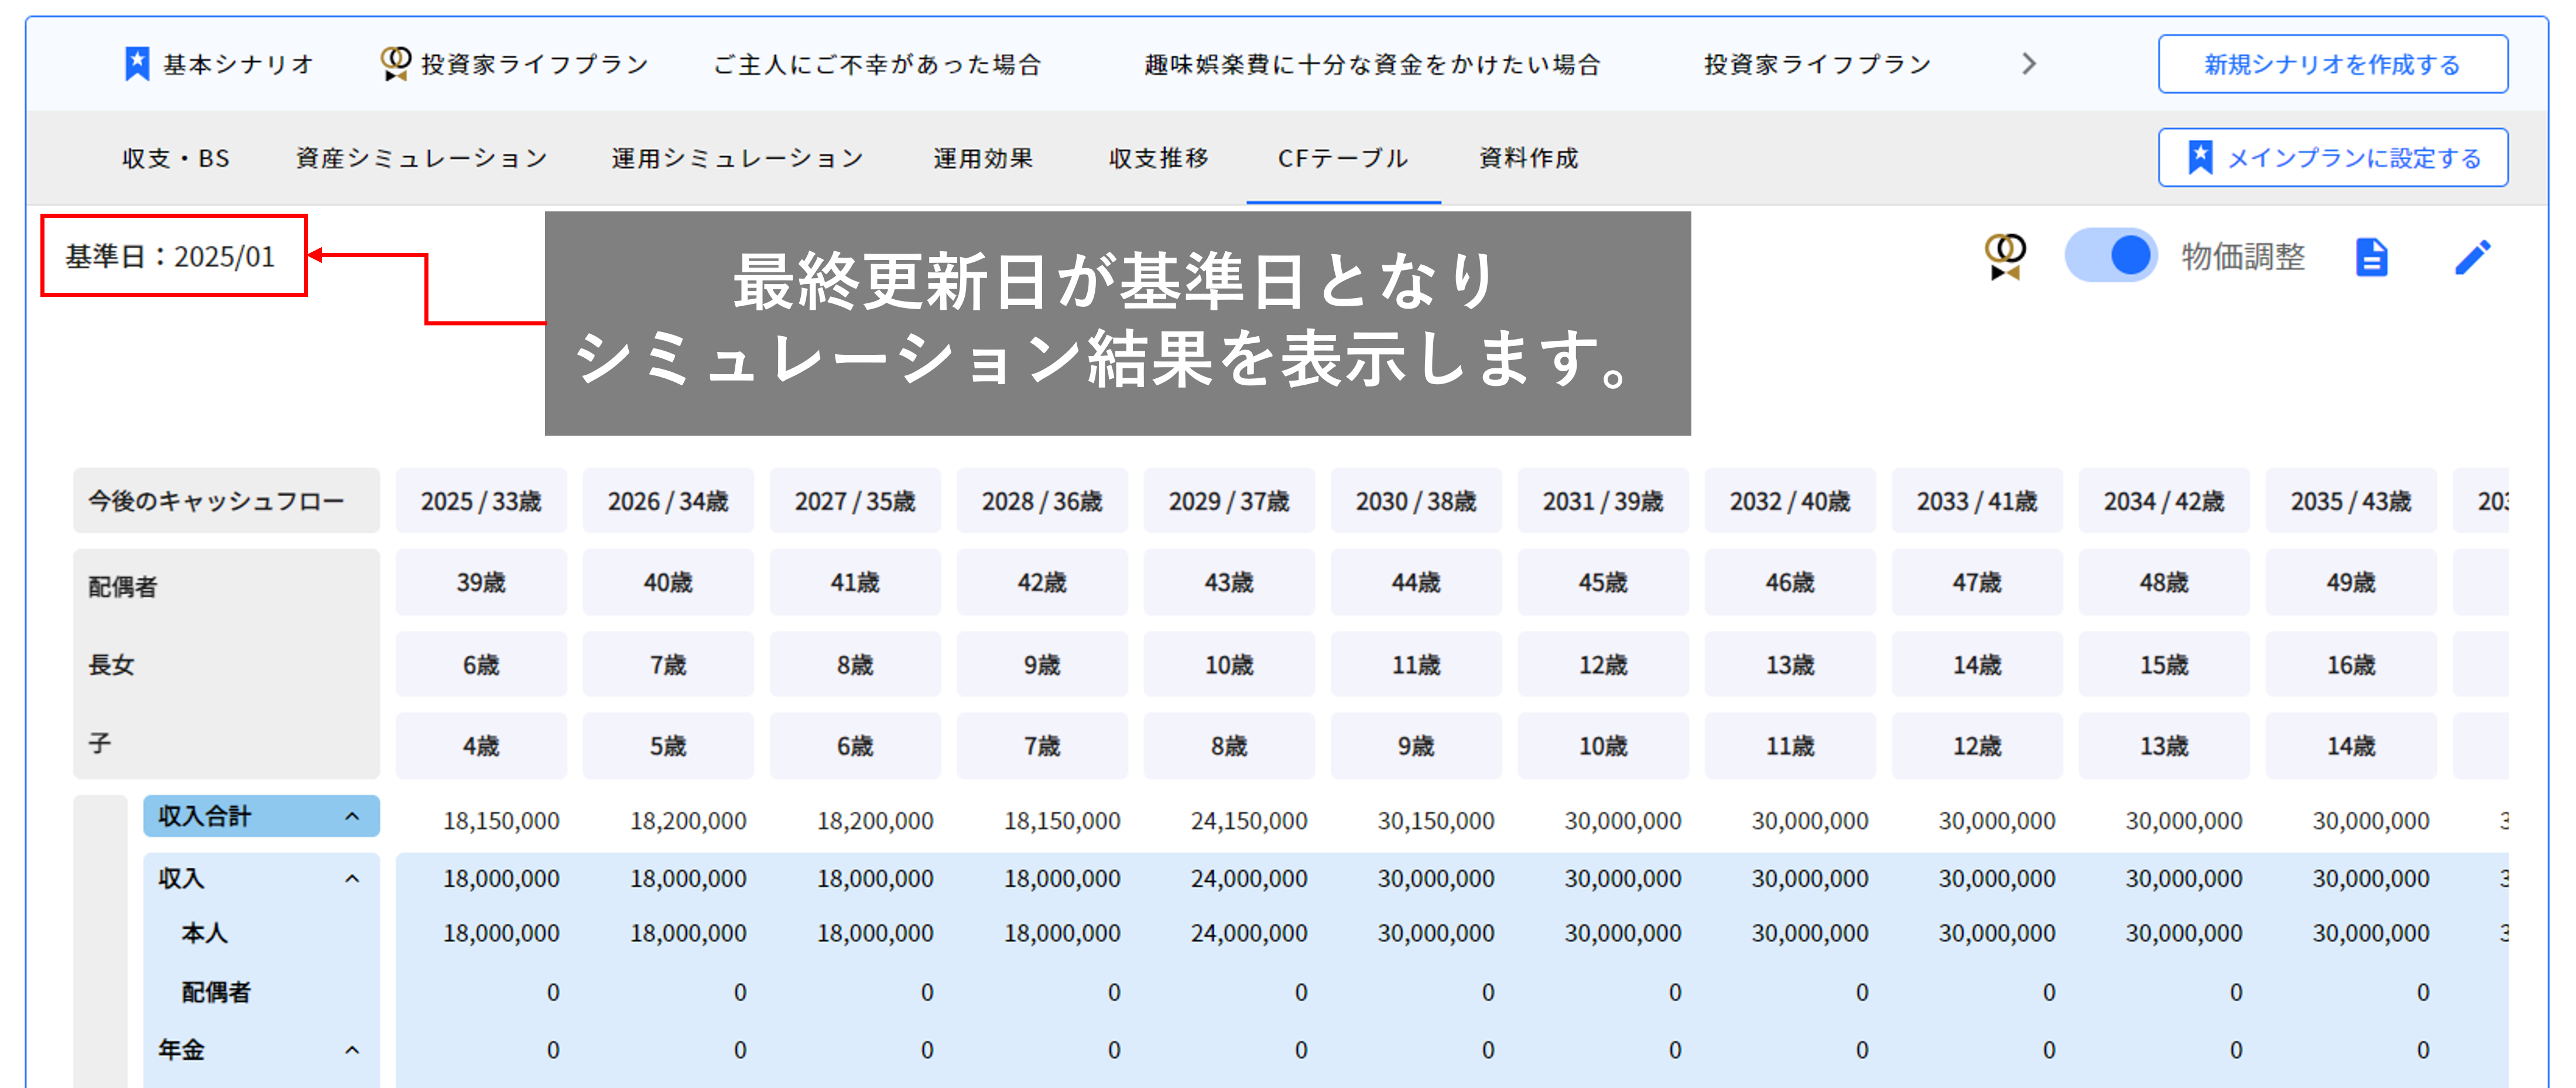Open ご主人にご不幸があった場合 scenario
The height and width of the screenshot is (1088, 2576).
click(x=877, y=64)
